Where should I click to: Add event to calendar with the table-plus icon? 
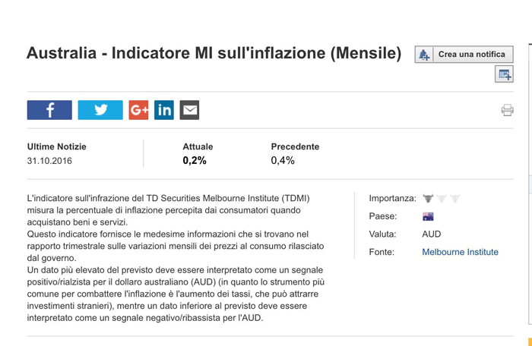504,74
